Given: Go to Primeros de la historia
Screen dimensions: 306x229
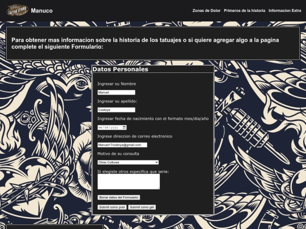Looking at the screenshot, I should [x=244, y=11].
